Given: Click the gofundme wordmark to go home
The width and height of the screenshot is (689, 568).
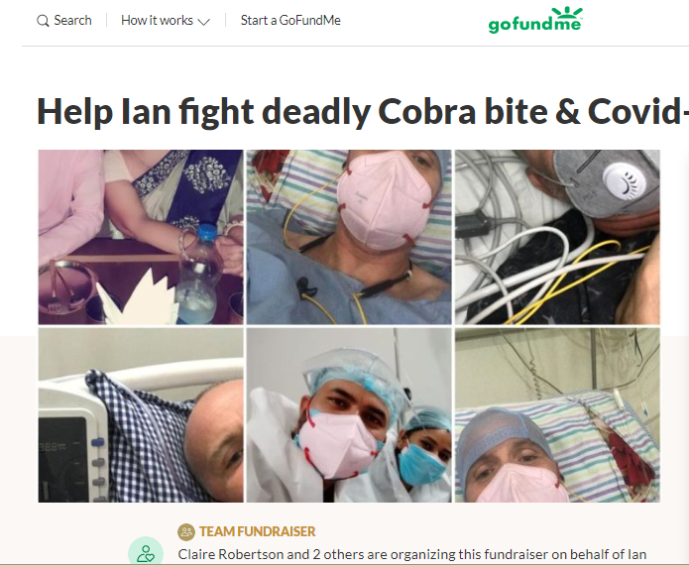Looking at the screenshot, I should pos(534,21).
